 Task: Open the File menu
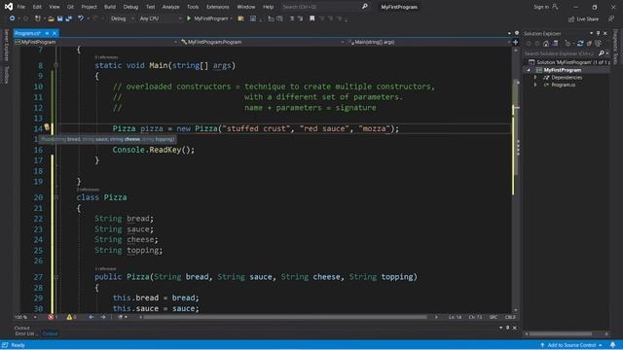coord(21,7)
